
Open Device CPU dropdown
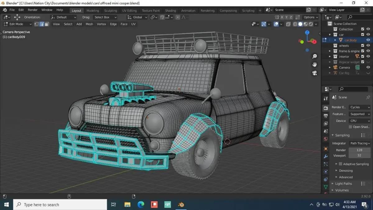point(360,121)
